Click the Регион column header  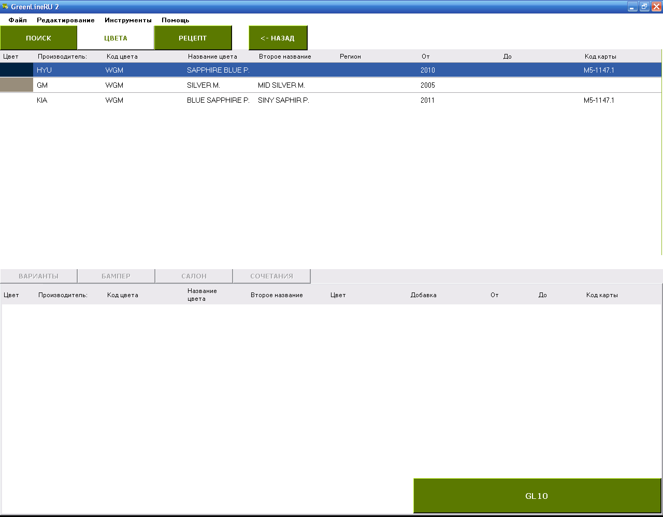pyautogui.click(x=350, y=57)
